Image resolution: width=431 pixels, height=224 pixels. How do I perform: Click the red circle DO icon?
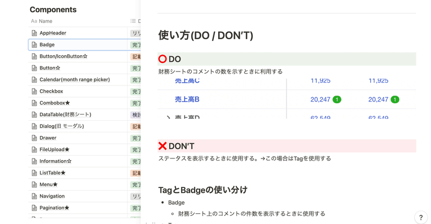coord(163,59)
